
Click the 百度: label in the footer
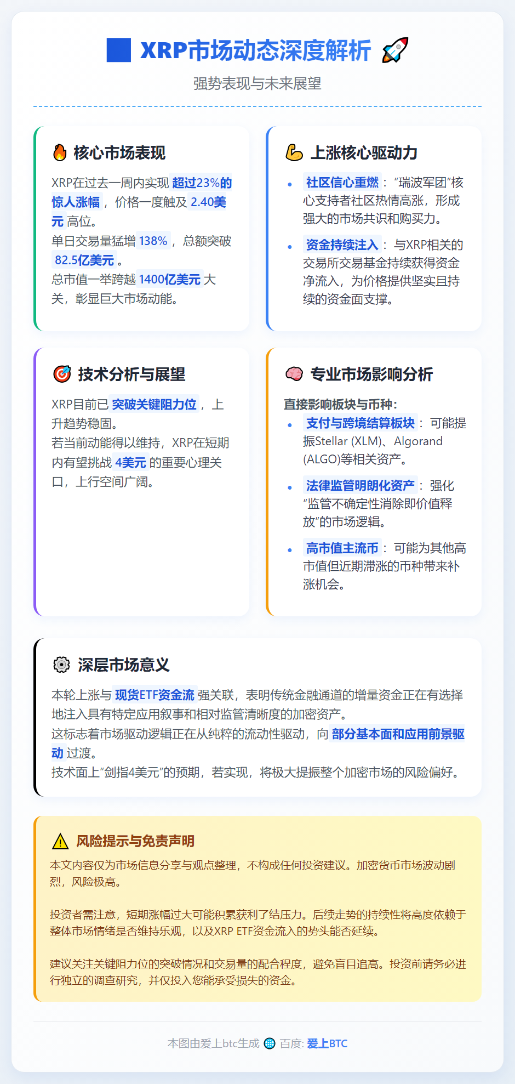291,1043
